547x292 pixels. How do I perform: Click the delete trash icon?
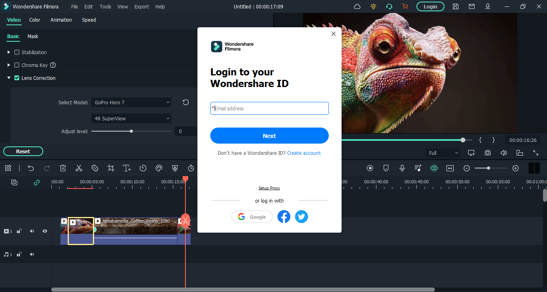63,168
